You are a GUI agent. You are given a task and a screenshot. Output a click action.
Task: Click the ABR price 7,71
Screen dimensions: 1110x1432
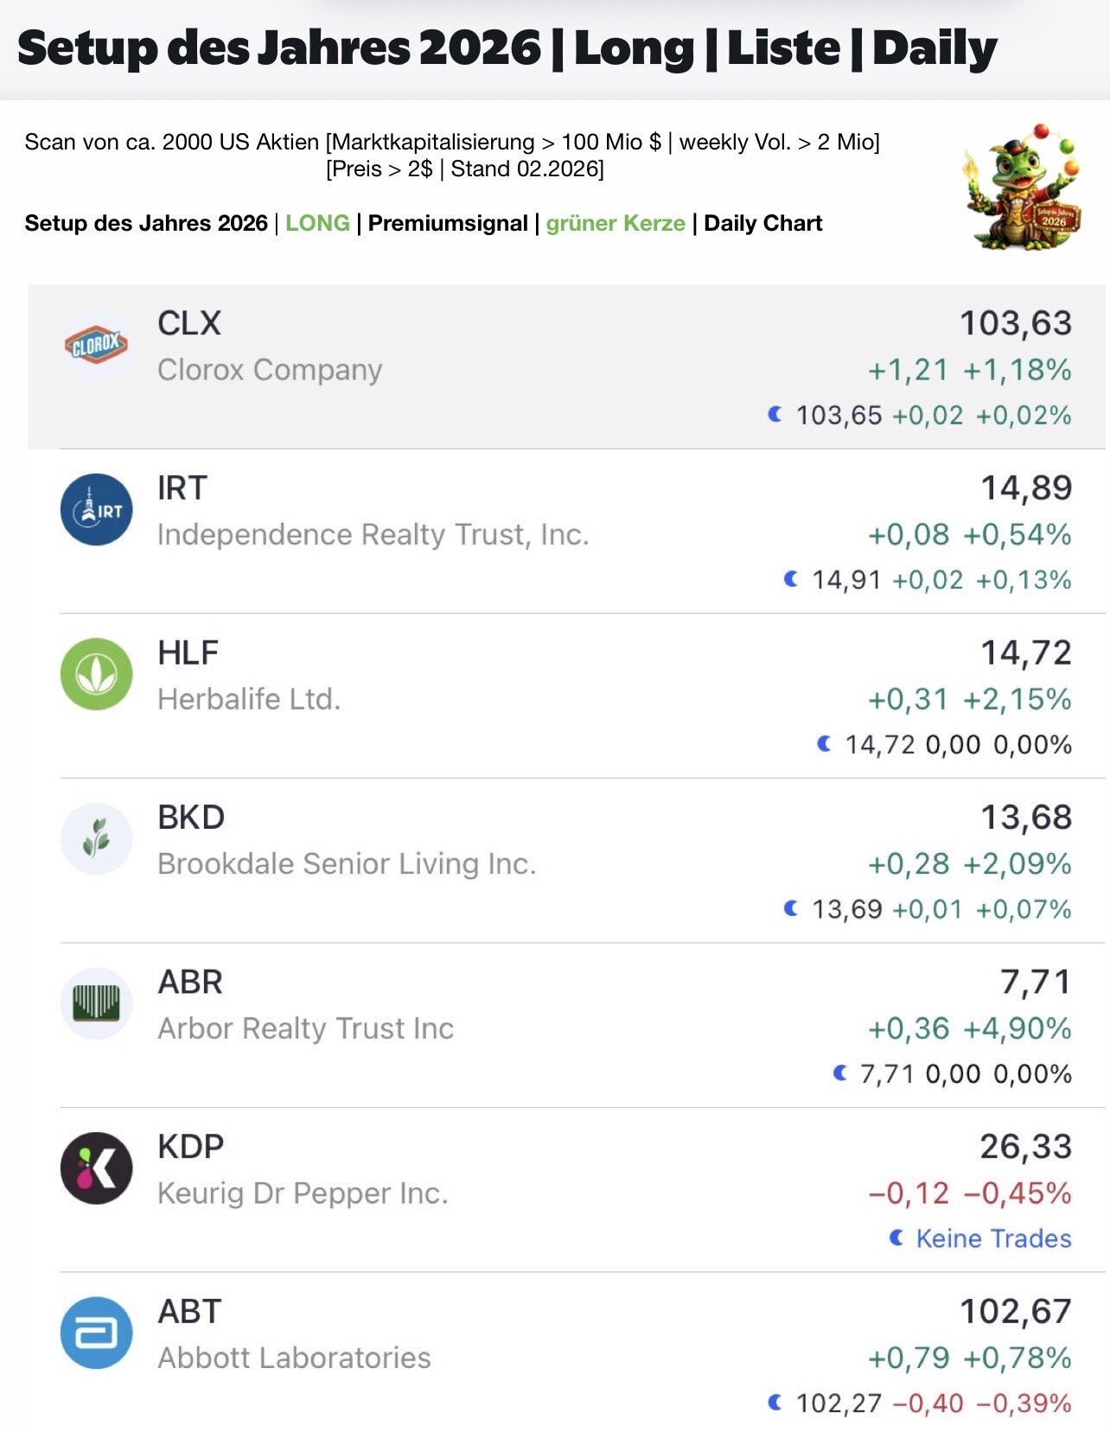pos(1035,982)
